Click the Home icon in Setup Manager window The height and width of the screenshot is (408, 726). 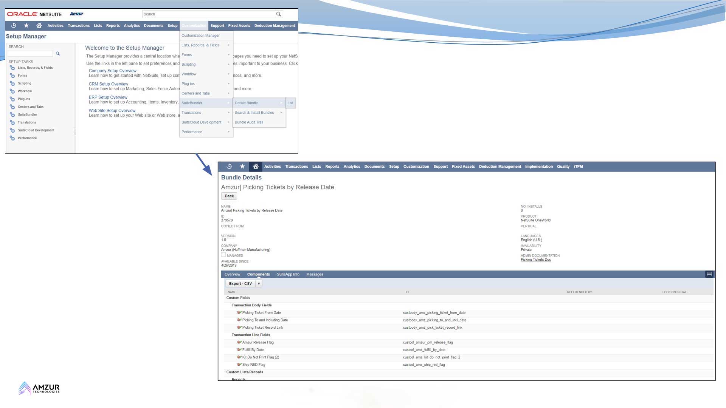pyautogui.click(x=39, y=25)
